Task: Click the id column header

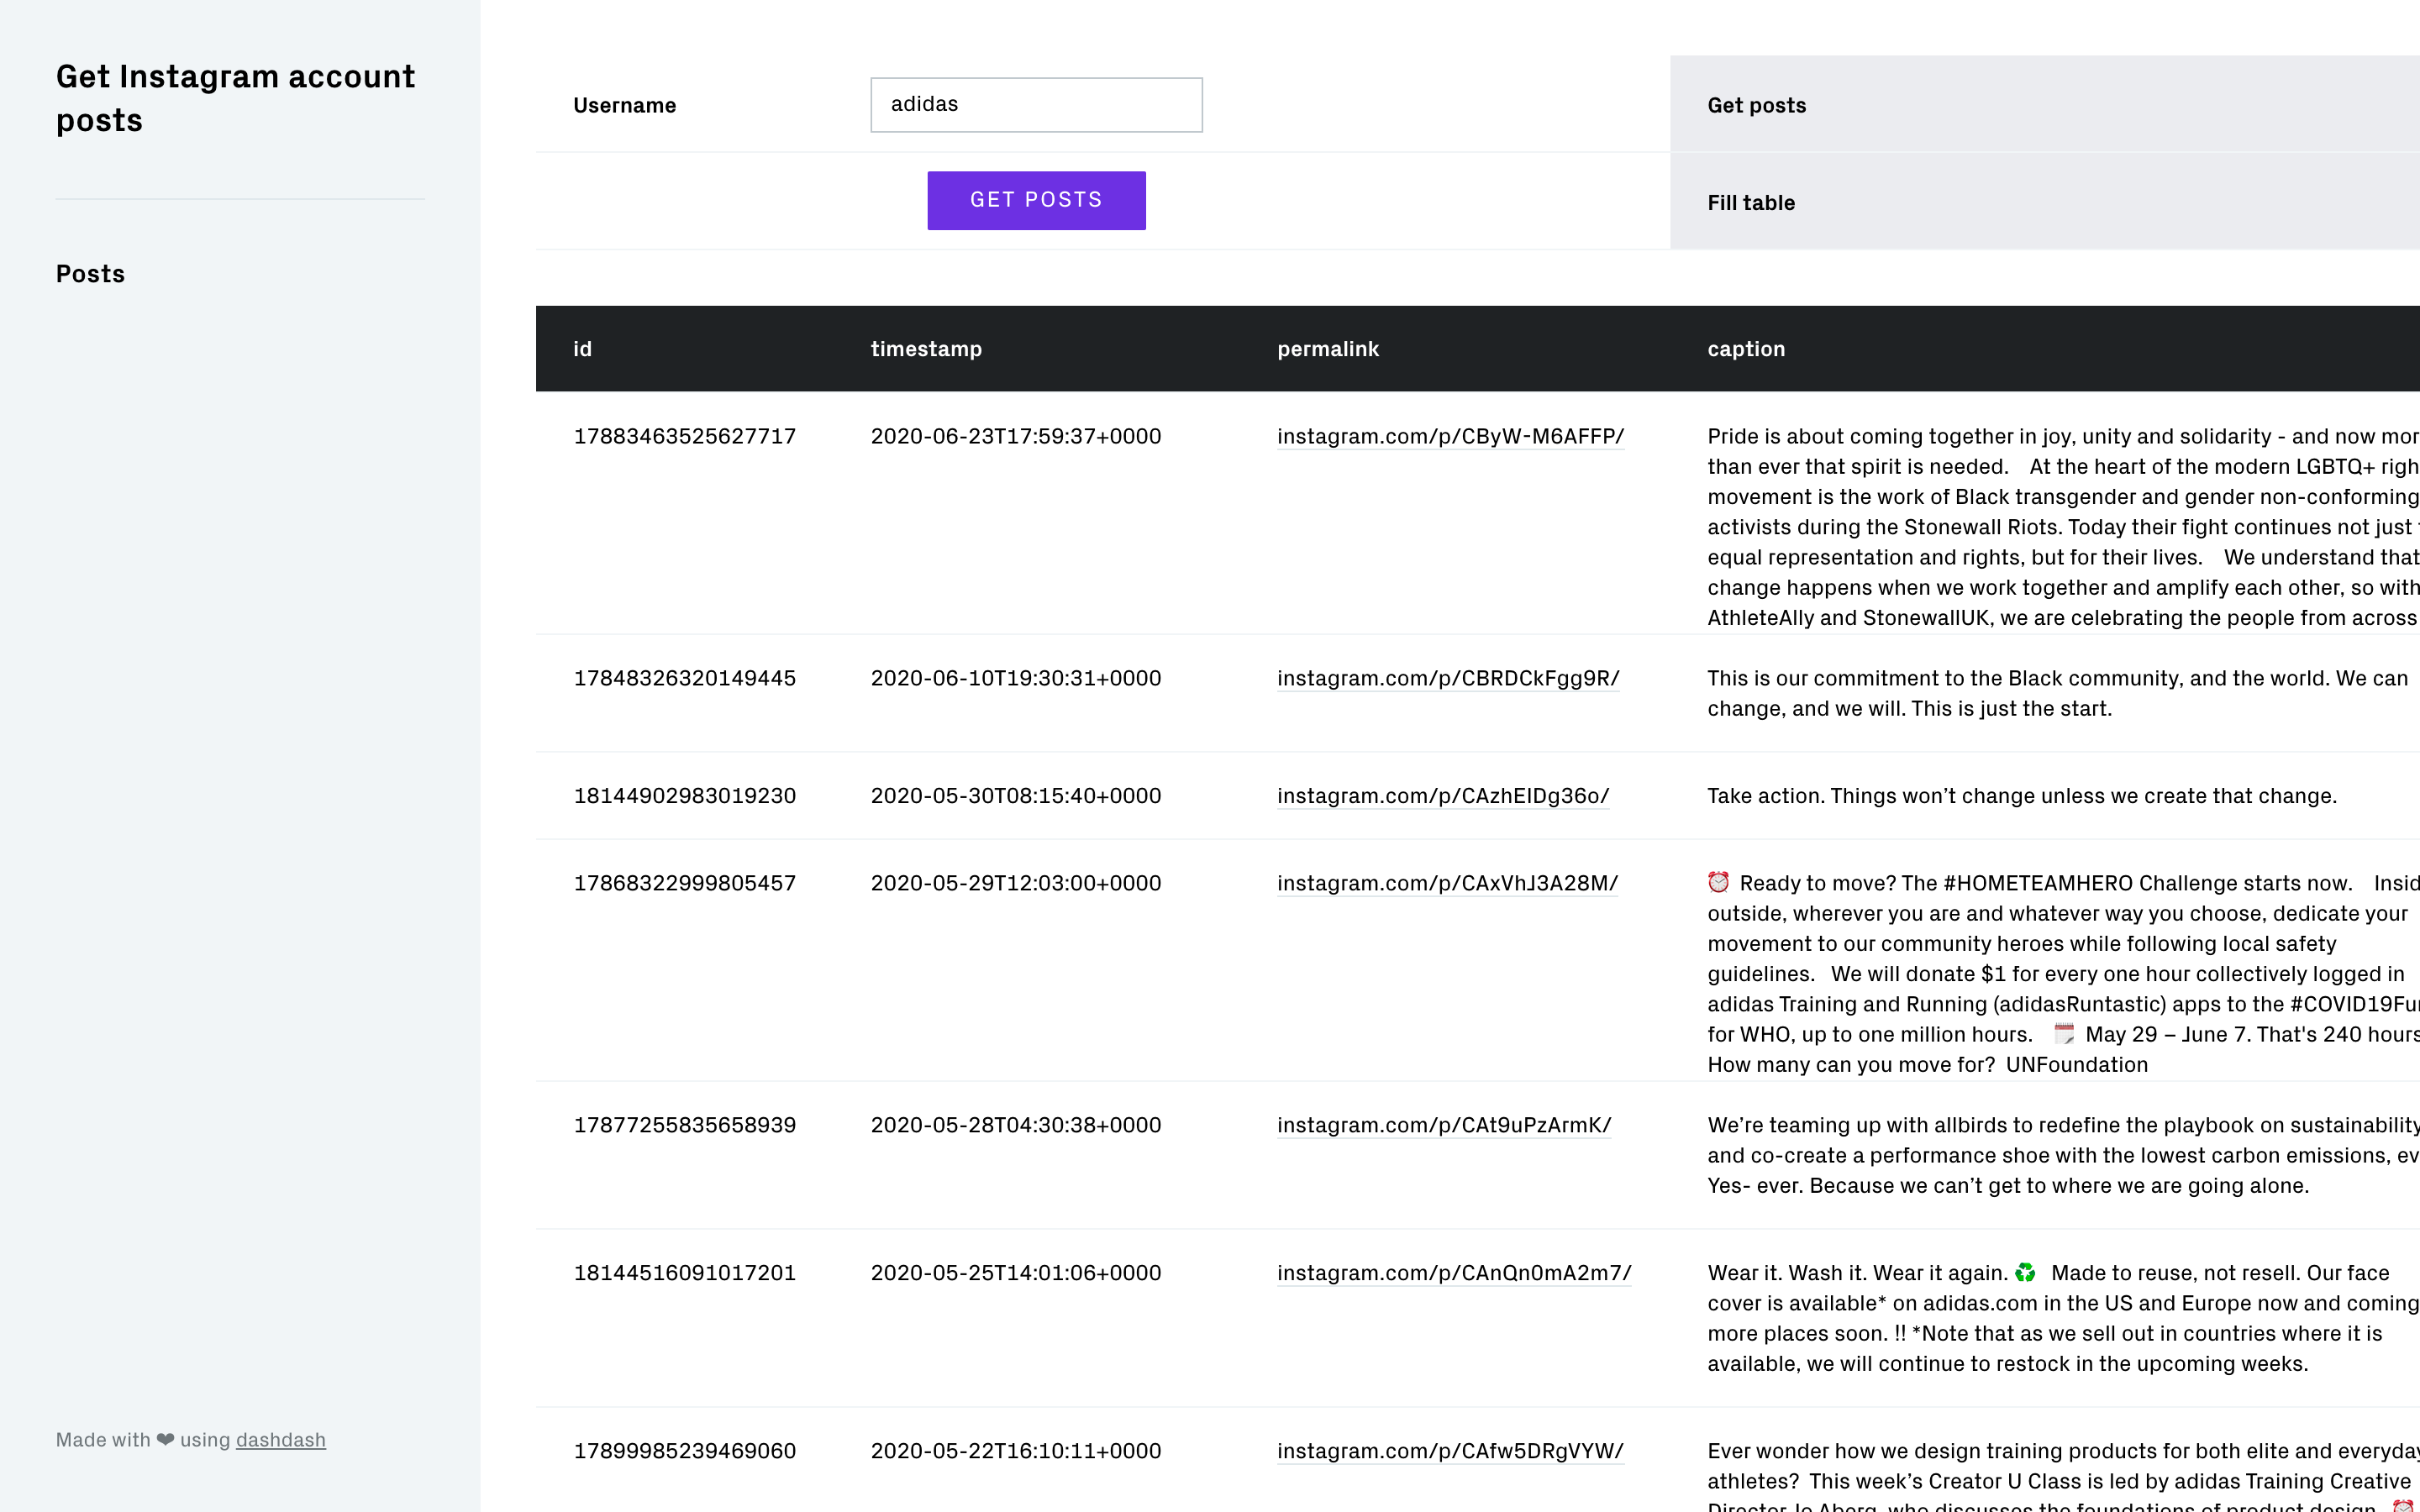Action: click(582, 349)
